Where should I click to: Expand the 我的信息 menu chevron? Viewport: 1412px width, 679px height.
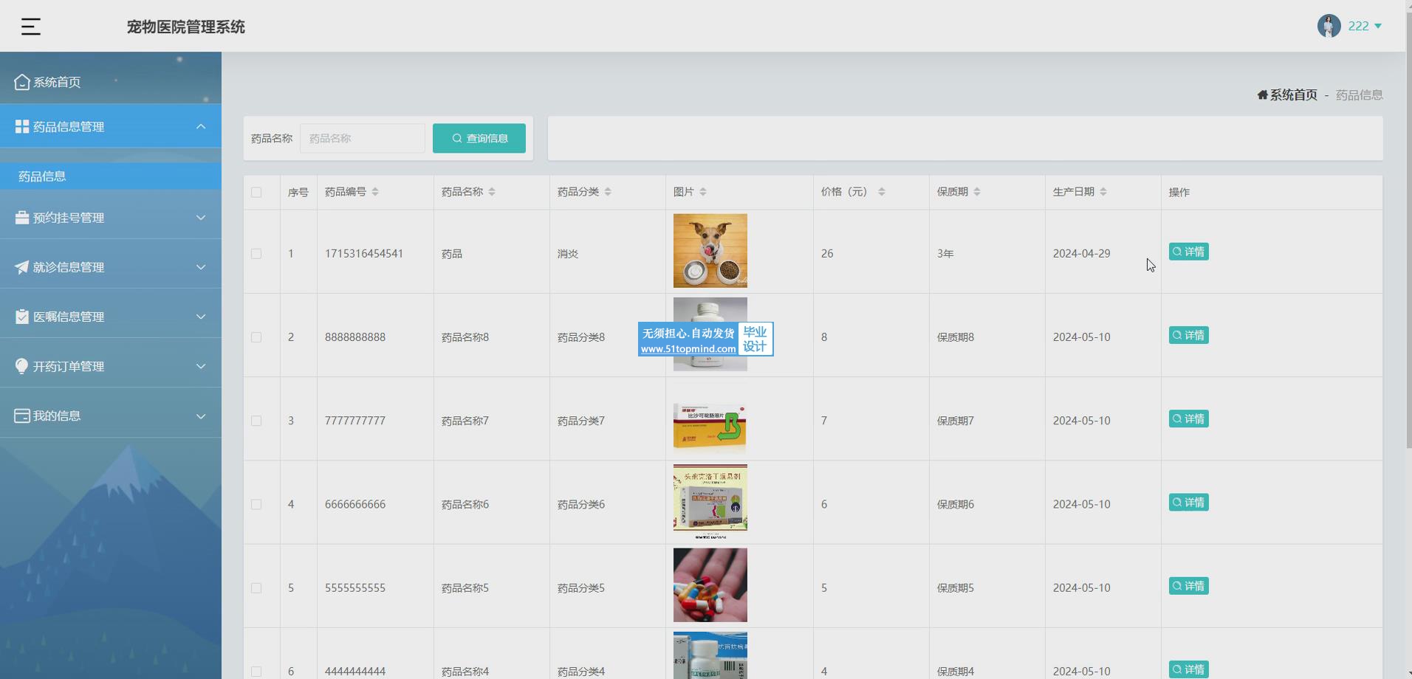click(201, 416)
